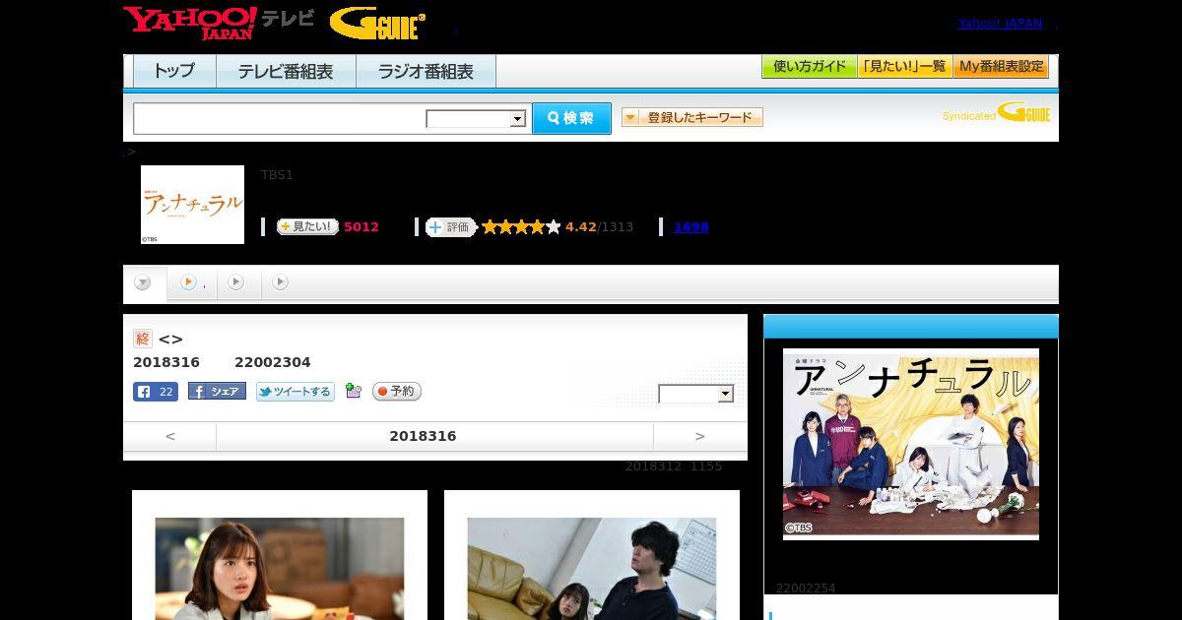Open My番組表設定

(x=1001, y=67)
